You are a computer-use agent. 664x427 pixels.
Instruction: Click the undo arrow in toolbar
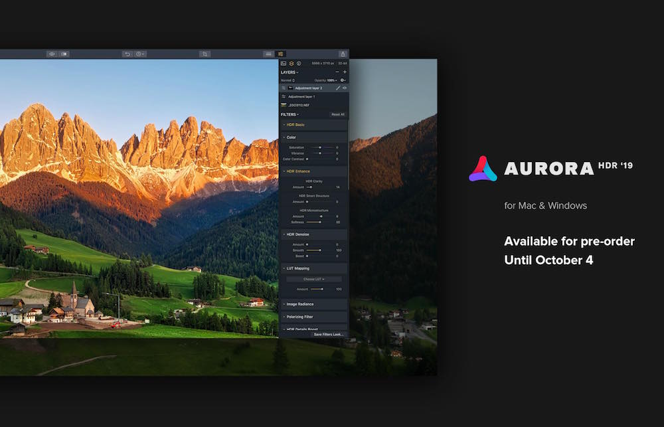pos(127,54)
